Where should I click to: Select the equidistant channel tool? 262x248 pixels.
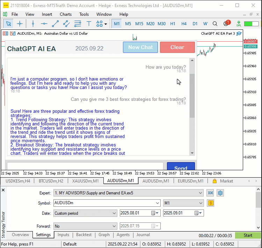click(66, 23)
